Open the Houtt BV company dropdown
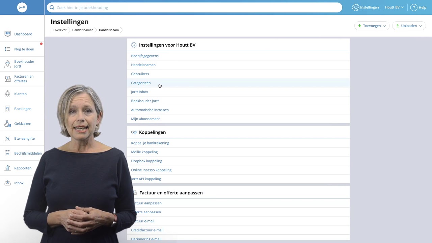Image resolution: width=432 pixels, height=243 pixels. [394, 7]
